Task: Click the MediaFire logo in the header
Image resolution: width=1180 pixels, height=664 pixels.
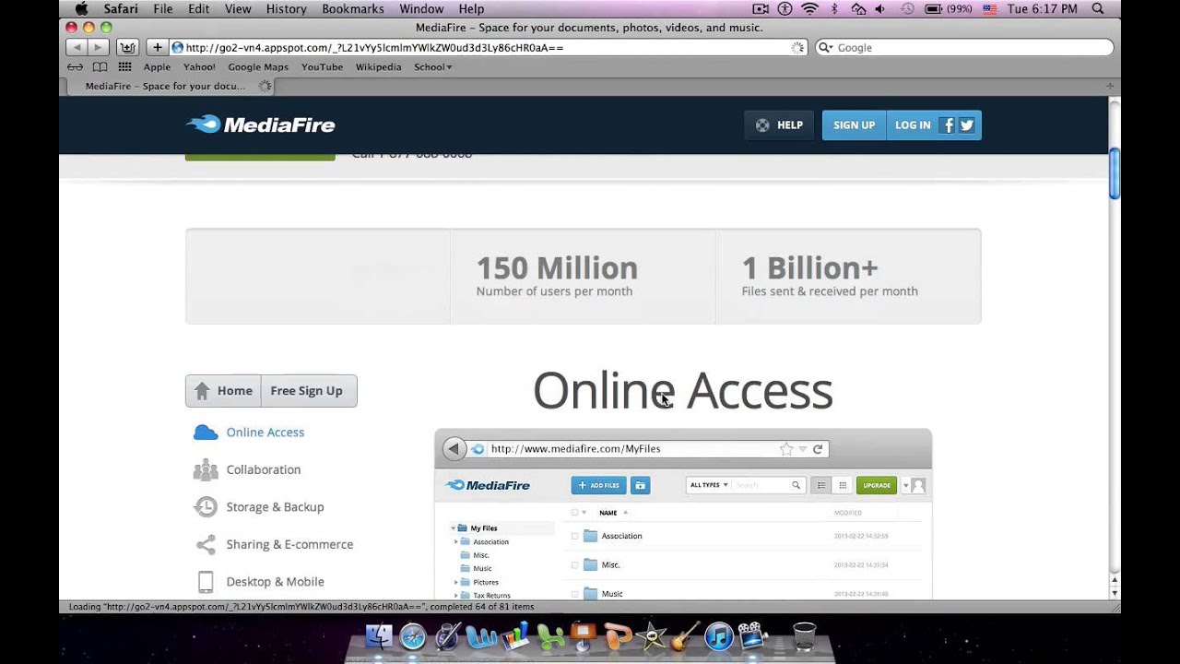Action: click(261, 125)
